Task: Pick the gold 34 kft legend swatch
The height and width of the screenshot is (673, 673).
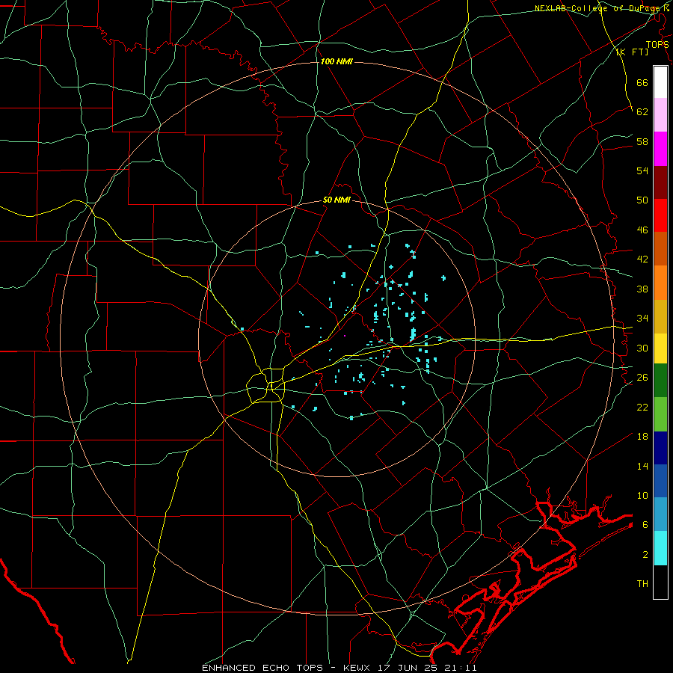Action: pyautogui.click(x=660, y=316)
